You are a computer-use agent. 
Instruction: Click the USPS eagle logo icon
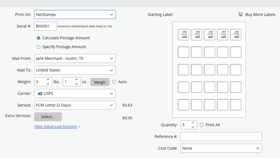[40, 93]
